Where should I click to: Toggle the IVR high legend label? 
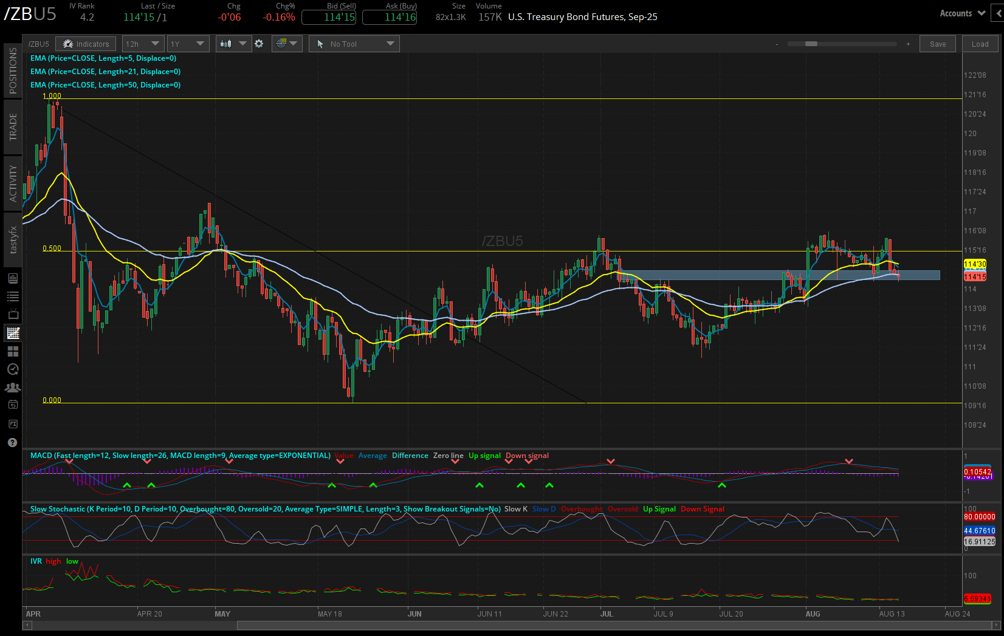(53, 561)
